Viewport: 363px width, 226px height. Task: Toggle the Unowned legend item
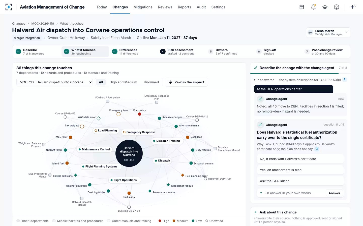click(x=214, y=221)
